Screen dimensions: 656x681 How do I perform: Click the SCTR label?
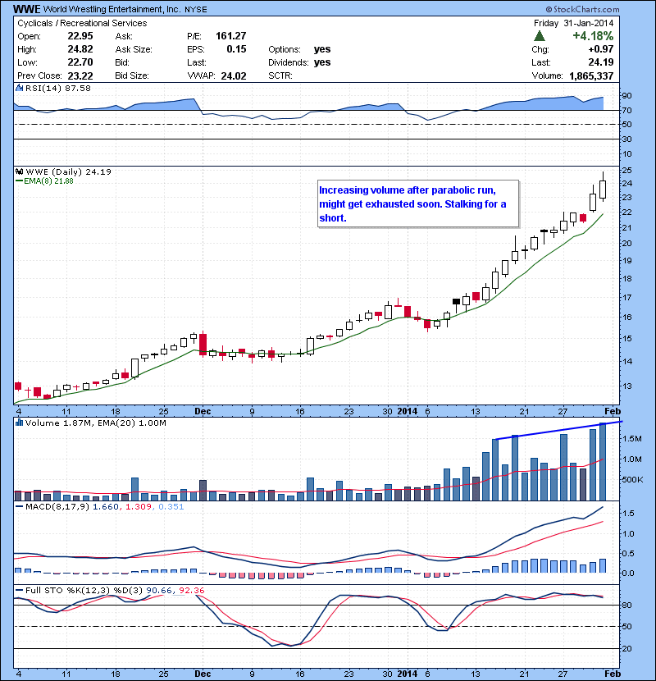click(280, 75)
